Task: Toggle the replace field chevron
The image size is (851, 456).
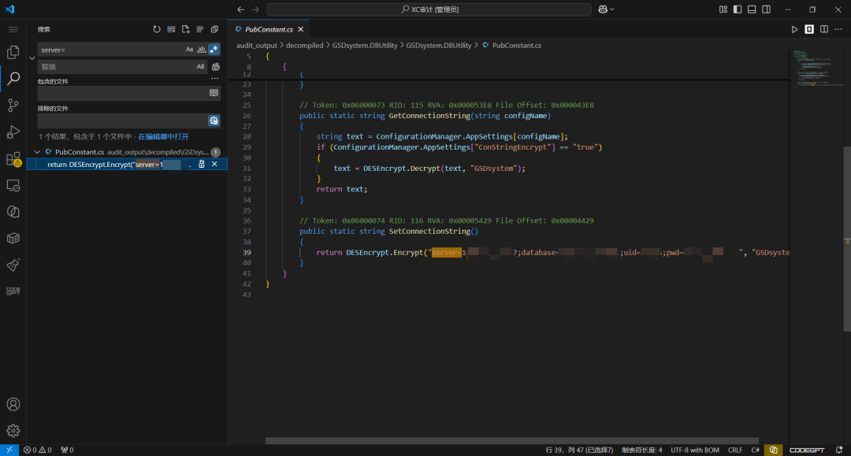Action: [32, 58]
